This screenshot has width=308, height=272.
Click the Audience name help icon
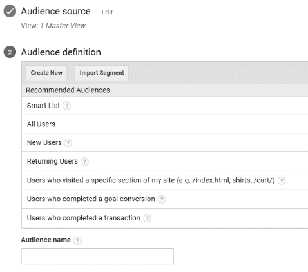pos(77,240)
